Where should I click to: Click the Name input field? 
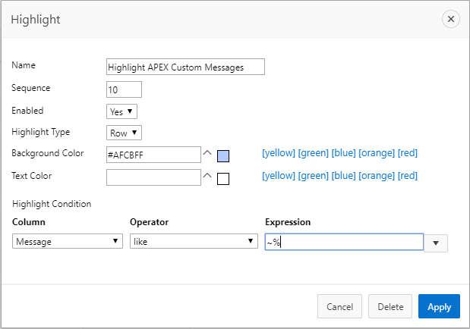(x=185, y=67)
